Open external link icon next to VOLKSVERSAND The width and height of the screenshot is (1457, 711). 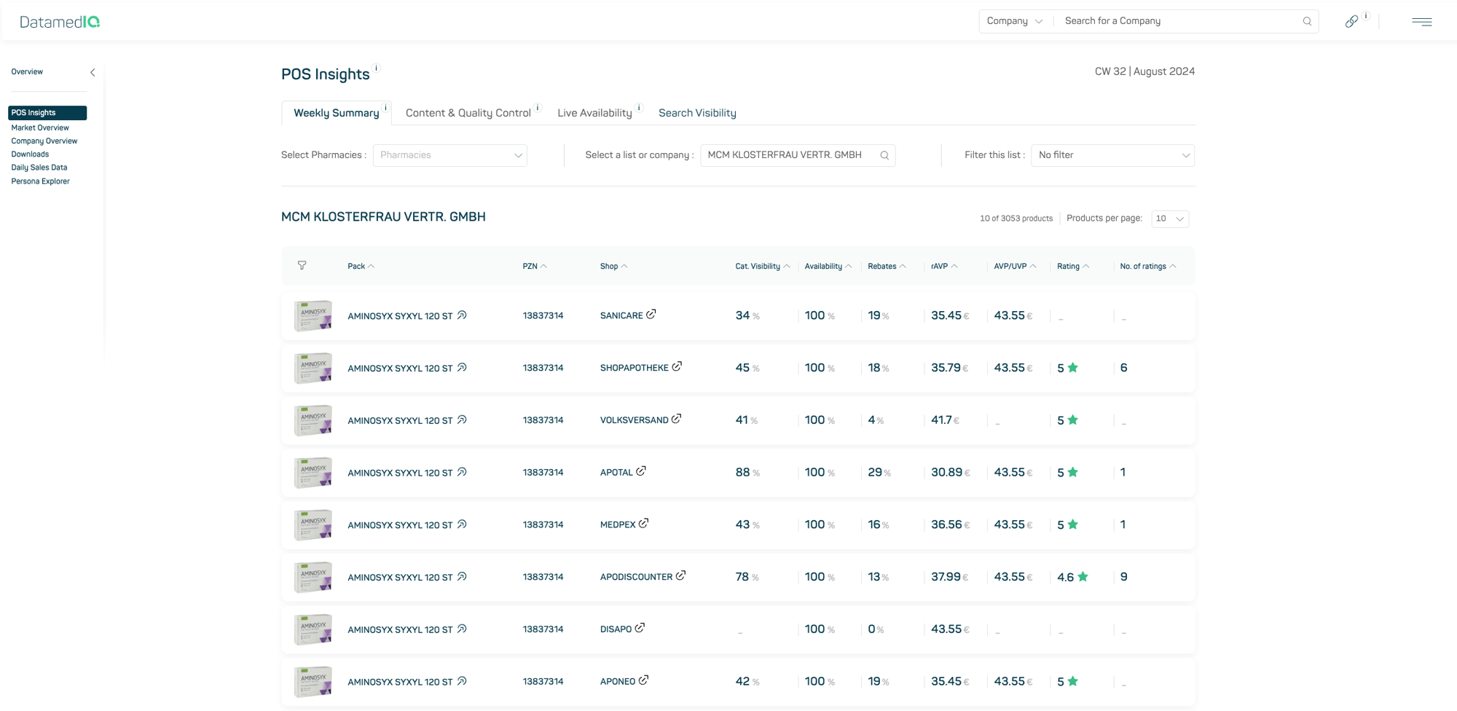(x=677, y=419)
